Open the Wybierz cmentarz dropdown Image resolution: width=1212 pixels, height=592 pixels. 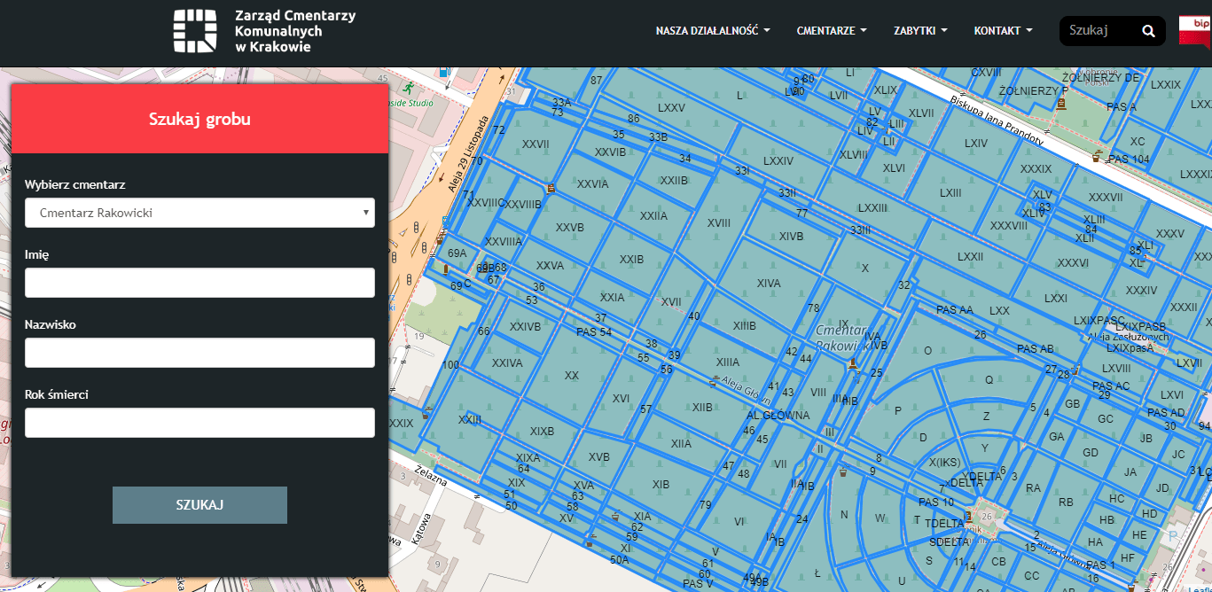pyautogui.click(x=199, y=213)
